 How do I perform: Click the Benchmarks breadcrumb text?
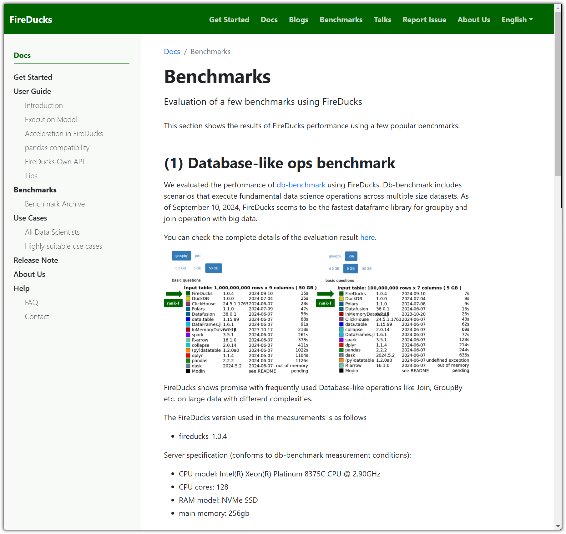point(210,52)
